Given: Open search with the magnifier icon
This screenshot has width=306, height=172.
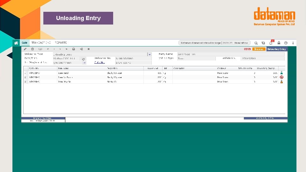Looking at the screenshot, I should point(256,43).
